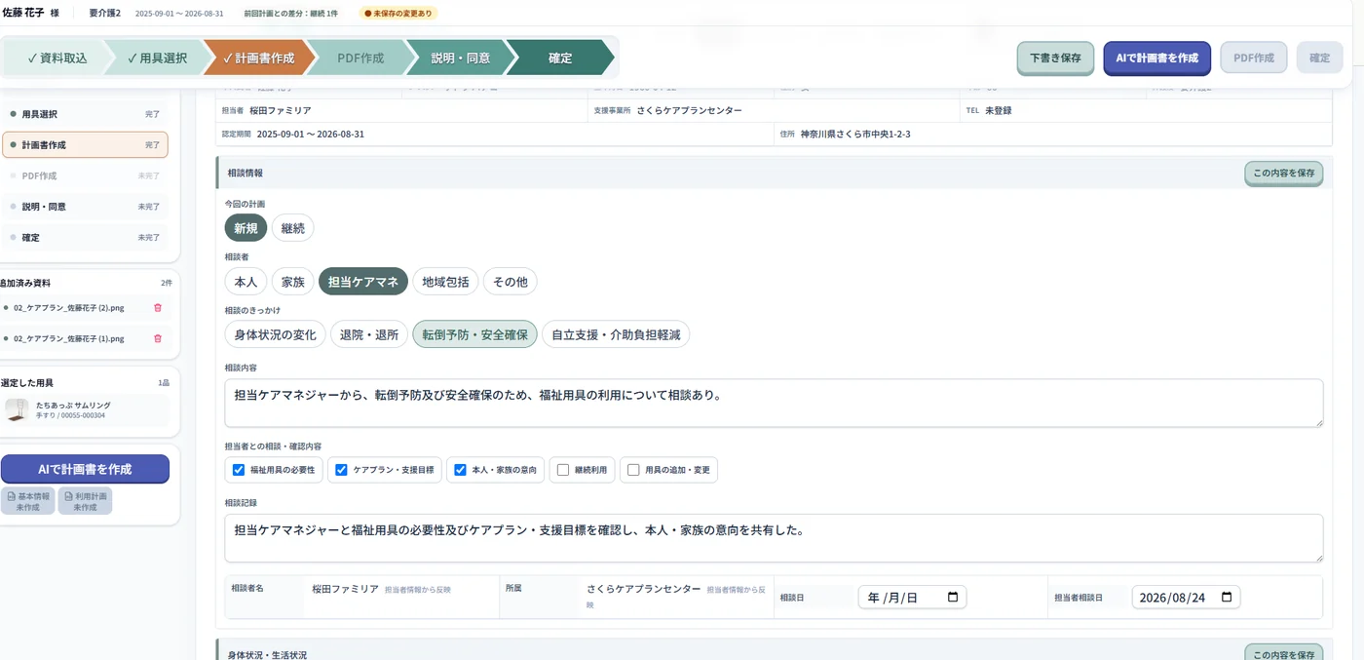Click sidebar AIで計画書を作成 button
The width and height of the screenshot is (1364, 660).
85,469
